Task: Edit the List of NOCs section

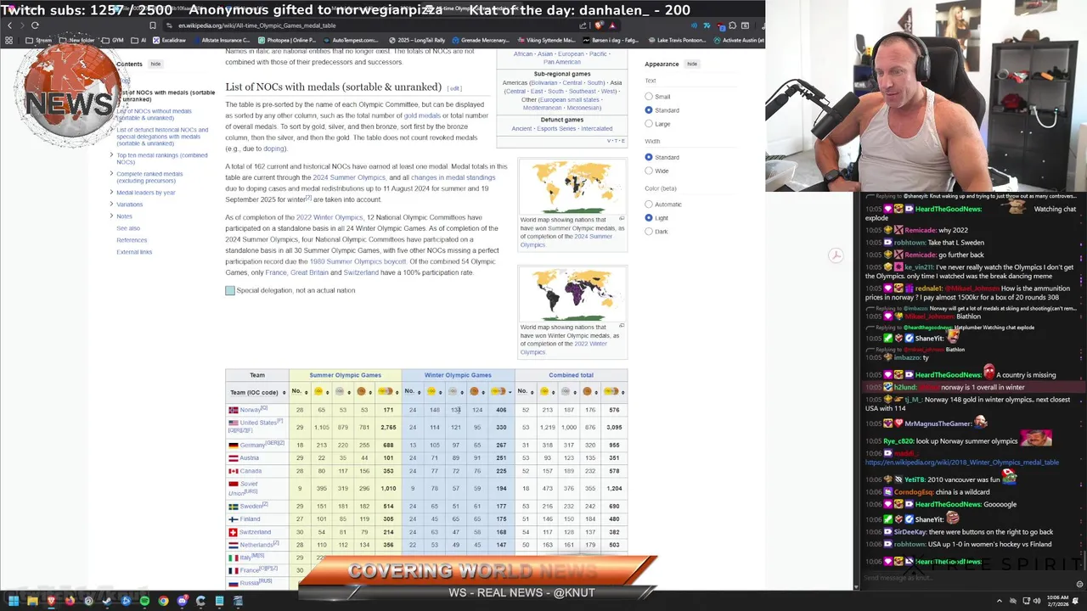Action: 454,88
